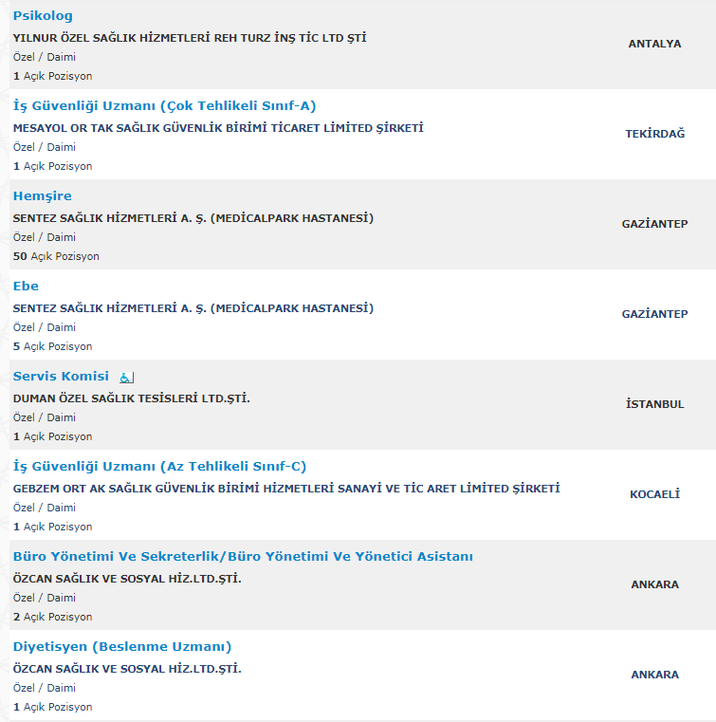716x722 pixels.
Task: Click the KOCAELİ location label
Action: tap(654, 494)
